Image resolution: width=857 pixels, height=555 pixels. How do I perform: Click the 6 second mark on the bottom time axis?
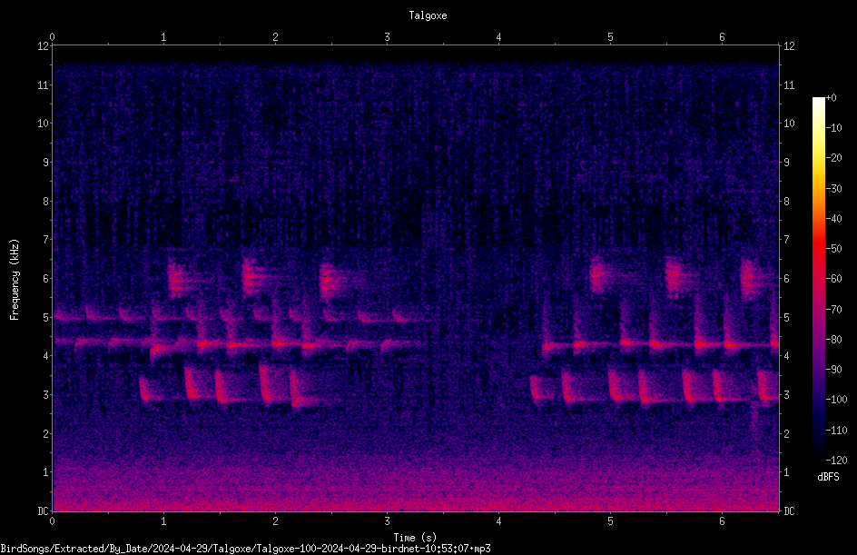tap(722, 521)
